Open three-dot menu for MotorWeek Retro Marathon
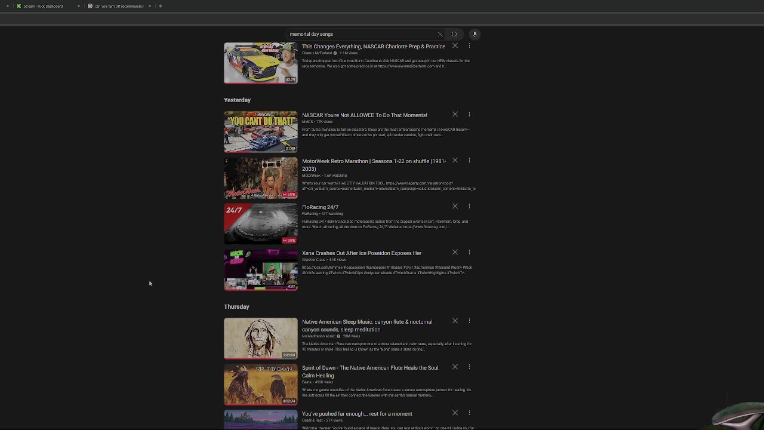The image size is (764, 430). point(469,160)
